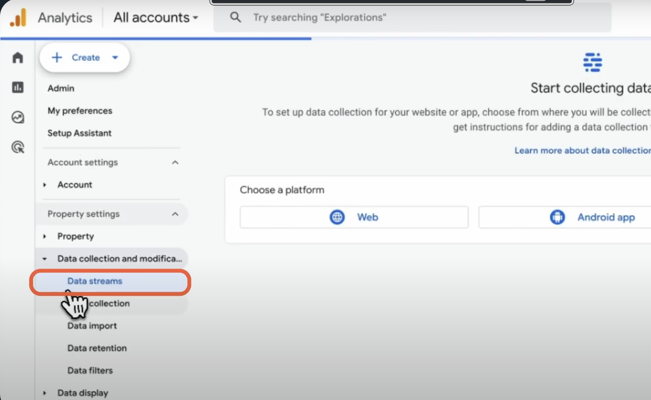Expand the Account tree arrow
The width and height of the screenshot is (651, 400).
(x=45, y=185)
